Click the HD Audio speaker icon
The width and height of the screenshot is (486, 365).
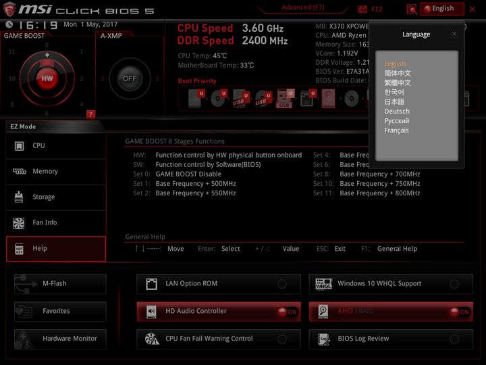pyautogui.click(x=151, y=312)
